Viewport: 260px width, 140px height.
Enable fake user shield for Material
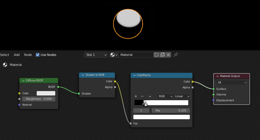156,55
